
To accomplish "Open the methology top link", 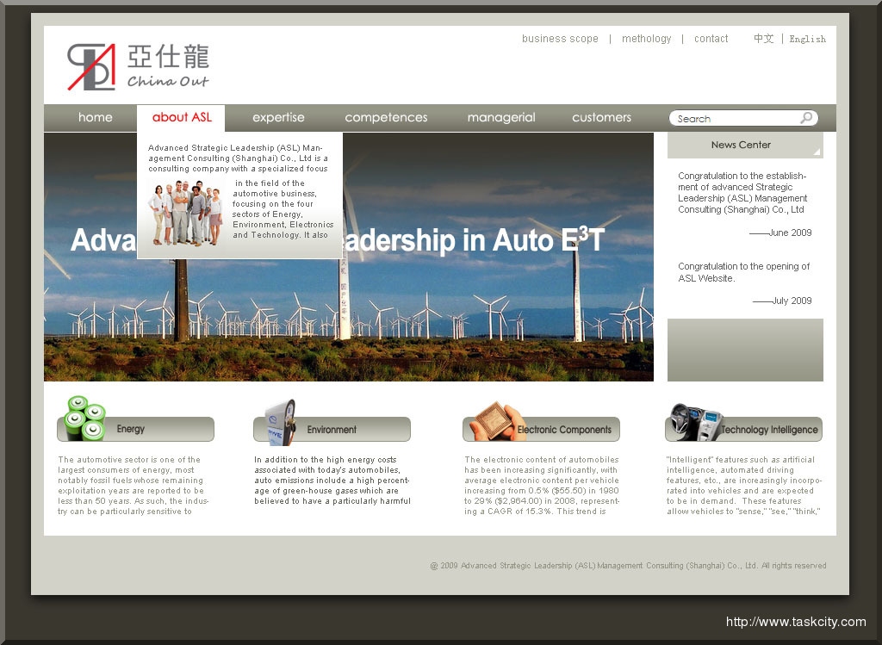I will (646, 39).
